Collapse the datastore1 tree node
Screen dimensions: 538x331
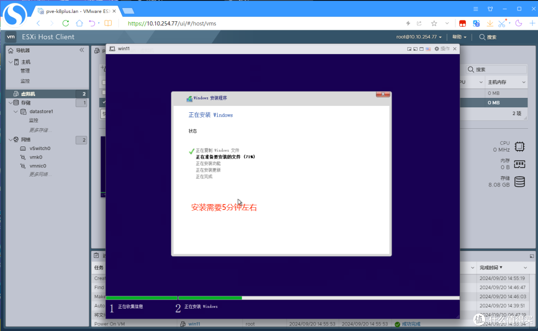[x=15, y=111]
